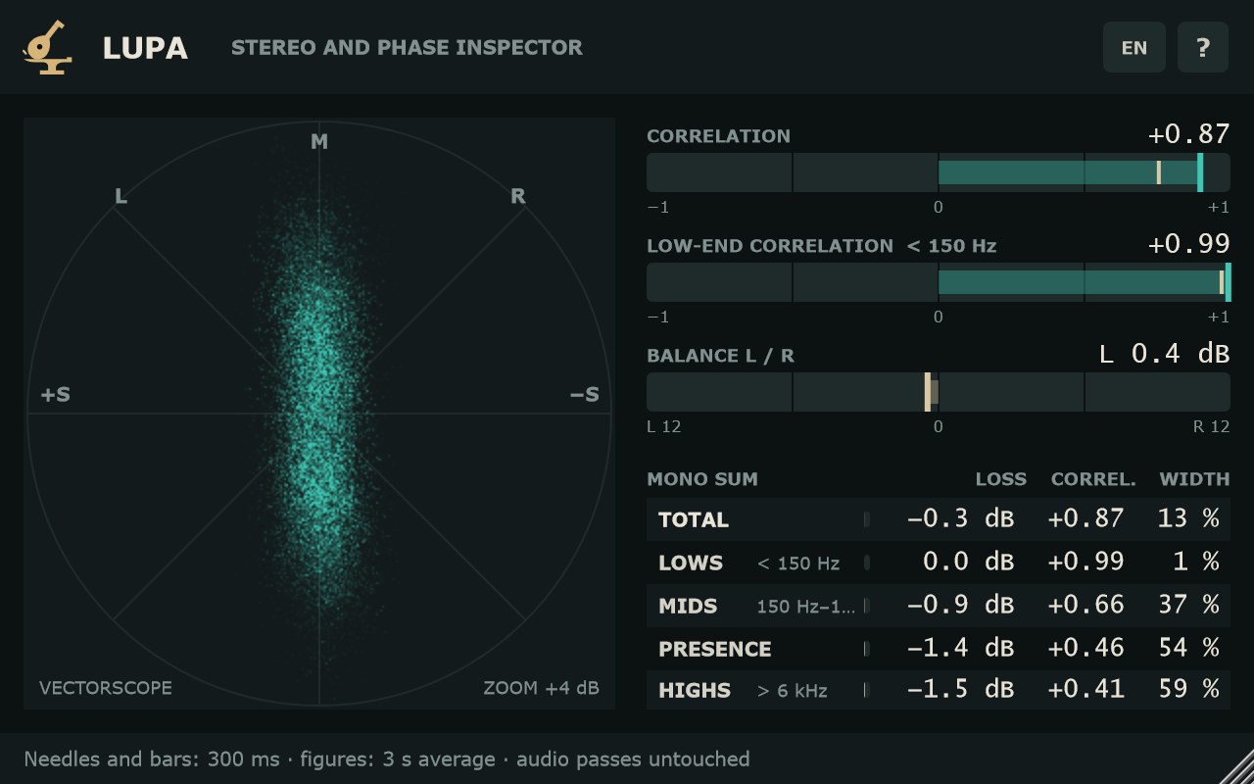The height and width of the screenshot is (784, 1254).
Task: Click the +0.46 correlation value
Action: point(1085,648)
